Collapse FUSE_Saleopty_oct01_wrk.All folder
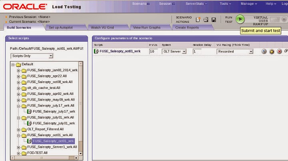This screenshot has height=161, width=288. point(18,136)
